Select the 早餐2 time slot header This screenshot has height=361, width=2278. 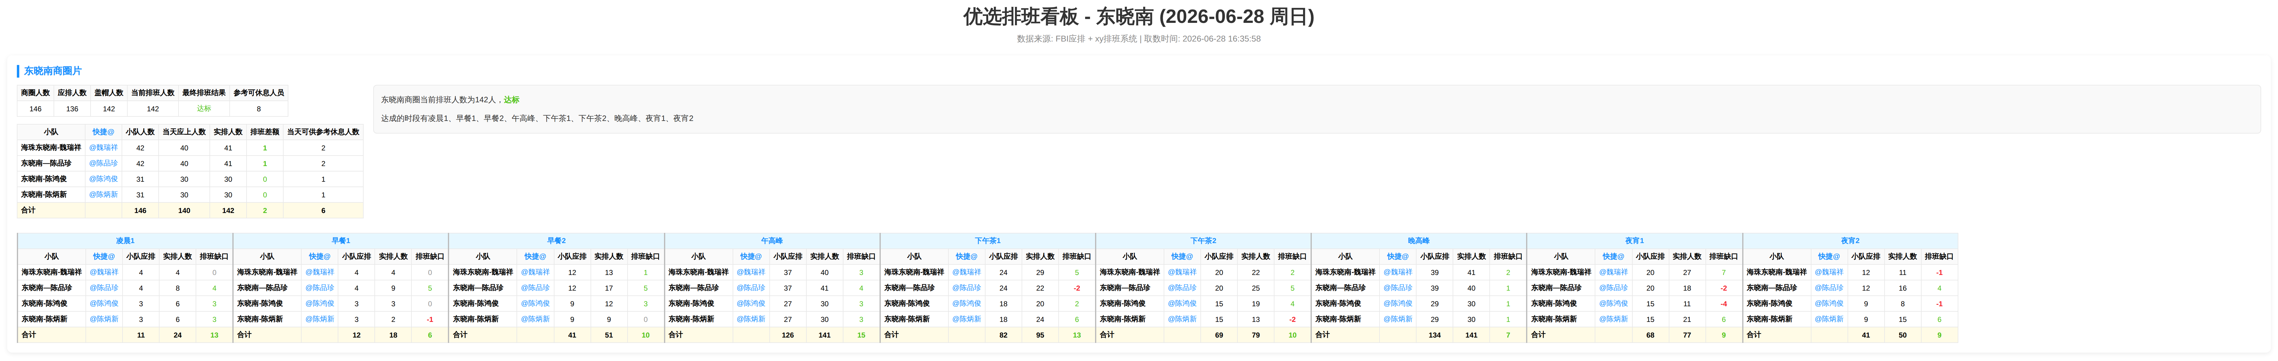(556, 241)
